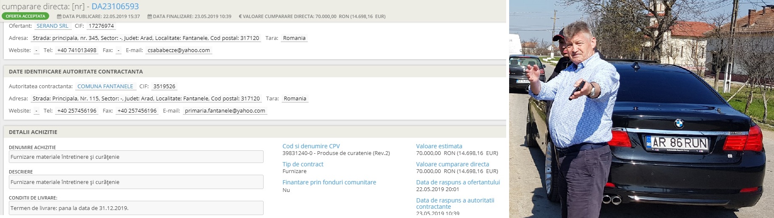Viewport: 774px width, 218px height.
Task: Click the OFERTA ACCEPTATA status badge
Action: [x=25, y=16]
